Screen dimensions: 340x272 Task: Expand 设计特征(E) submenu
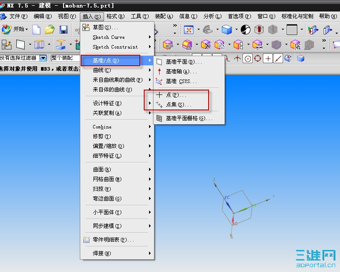click(117, 103)
